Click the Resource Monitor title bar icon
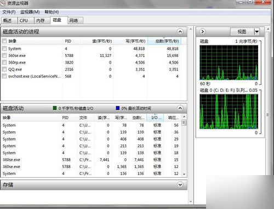 (x=3, y=3)
